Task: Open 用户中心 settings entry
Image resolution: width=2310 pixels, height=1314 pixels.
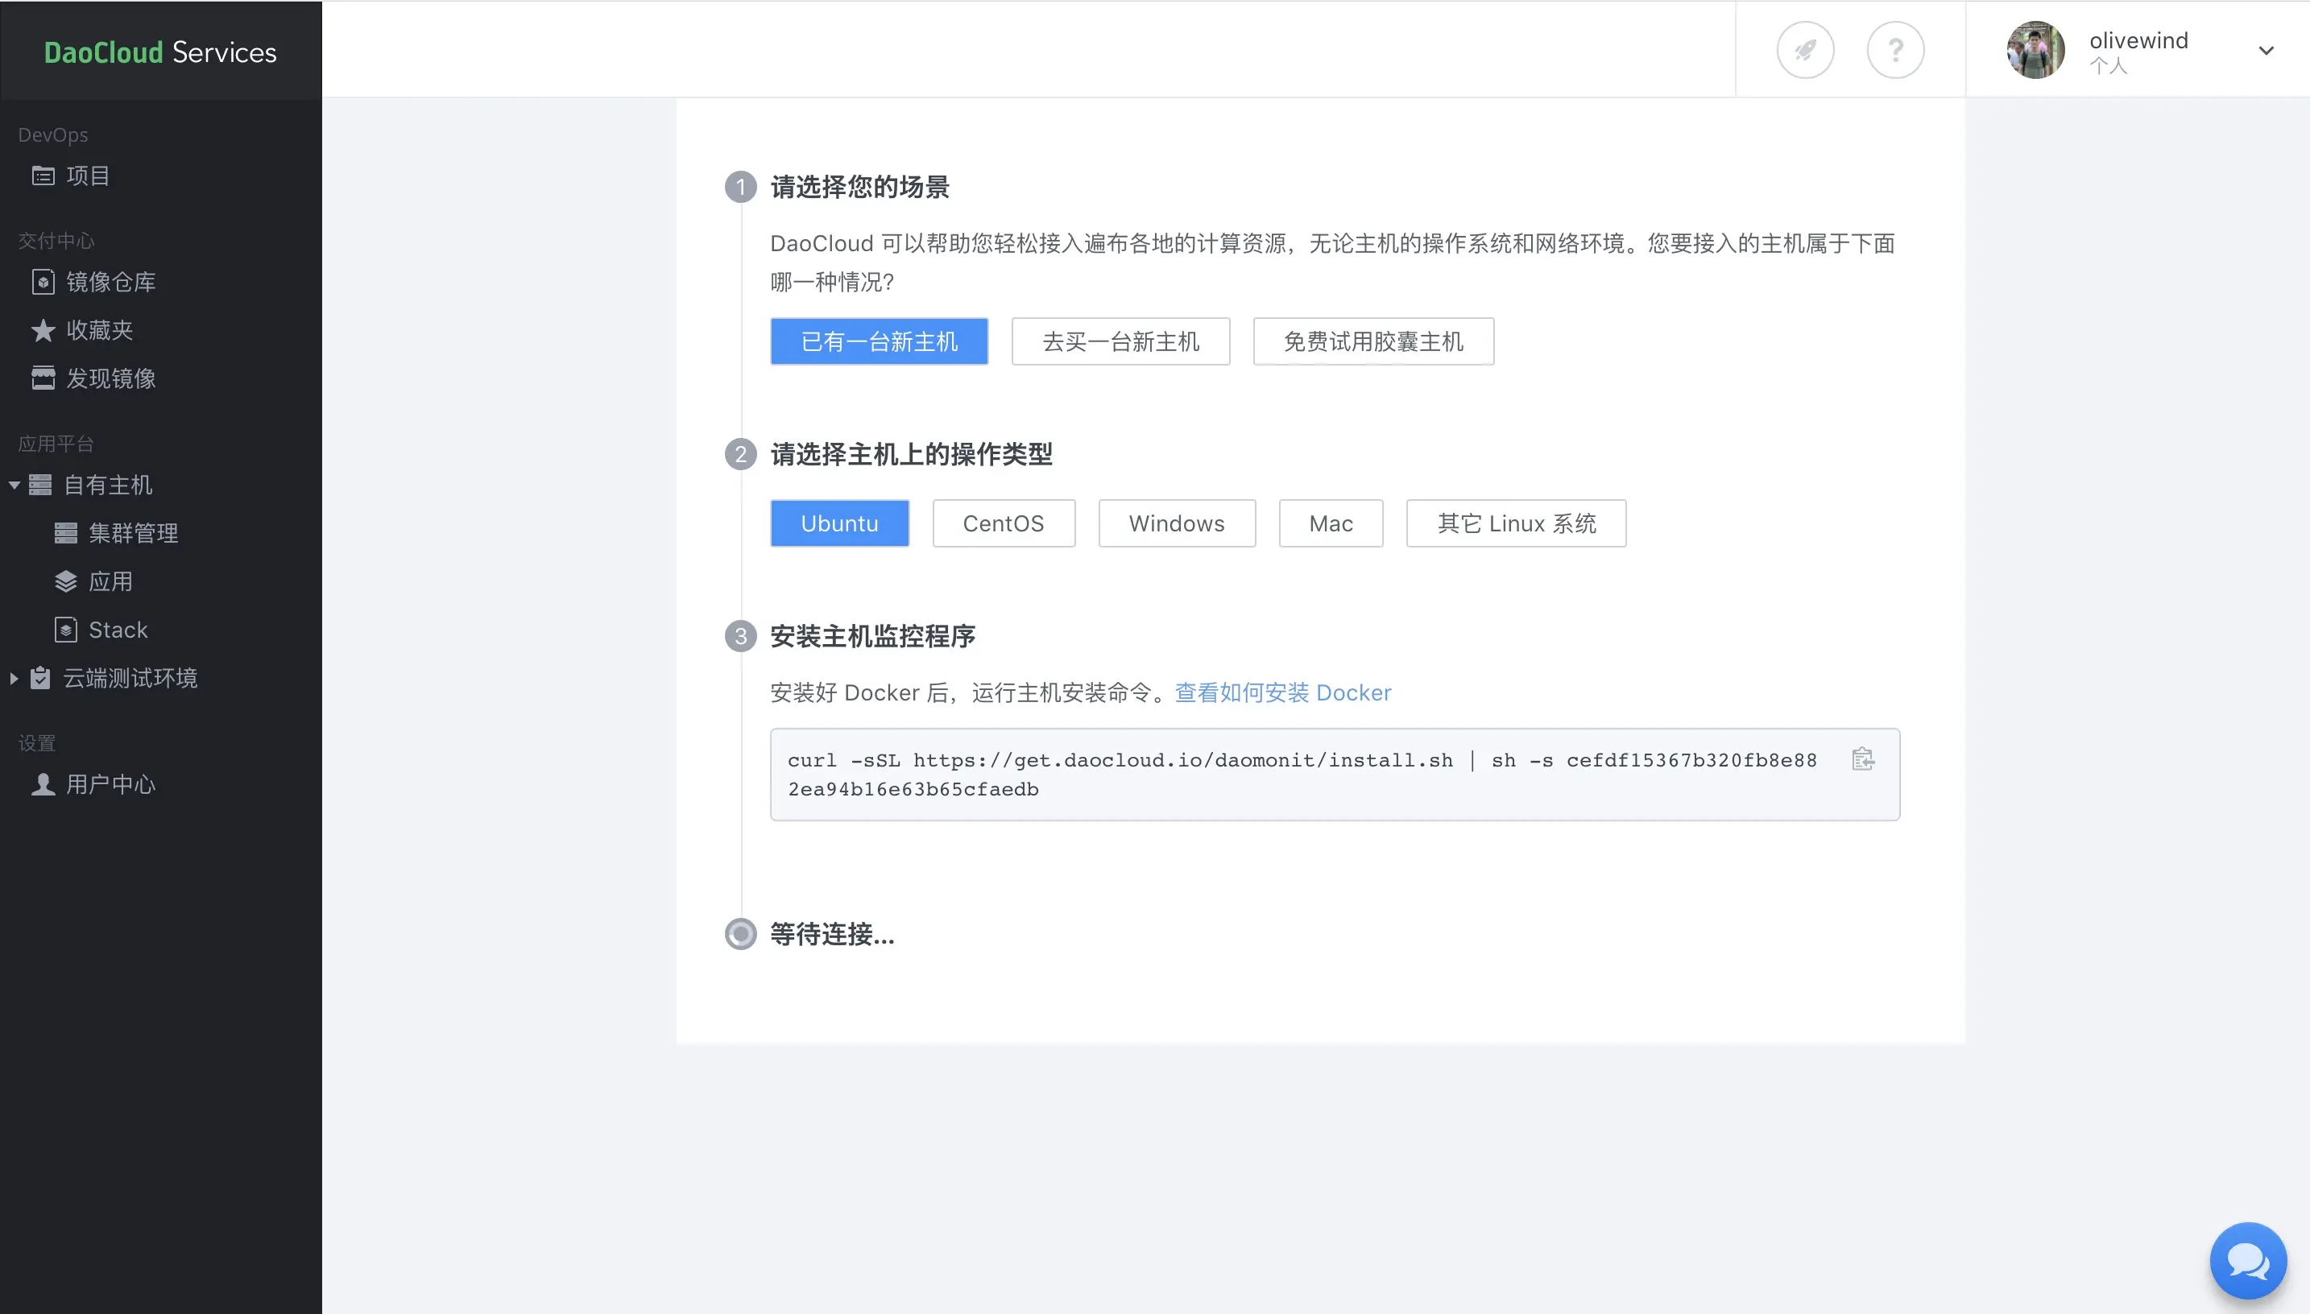Action: point(111,784)
